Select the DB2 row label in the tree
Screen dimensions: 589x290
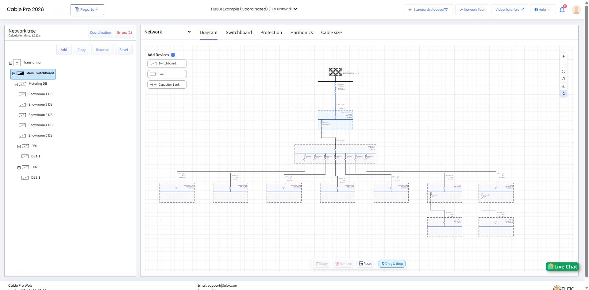(35, 167)
